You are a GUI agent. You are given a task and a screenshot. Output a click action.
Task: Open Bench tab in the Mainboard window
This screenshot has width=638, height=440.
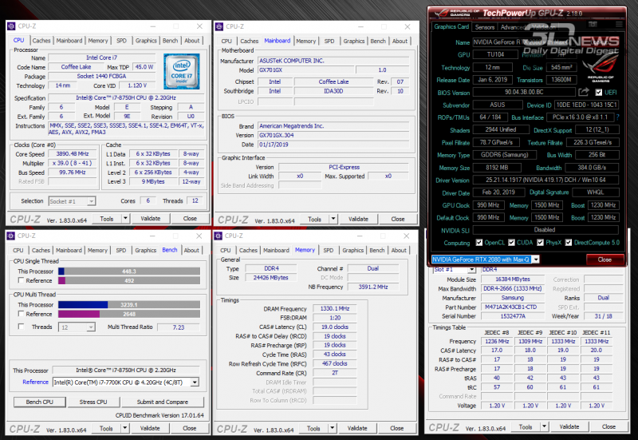pyautogui.click(x=378, y=42)
